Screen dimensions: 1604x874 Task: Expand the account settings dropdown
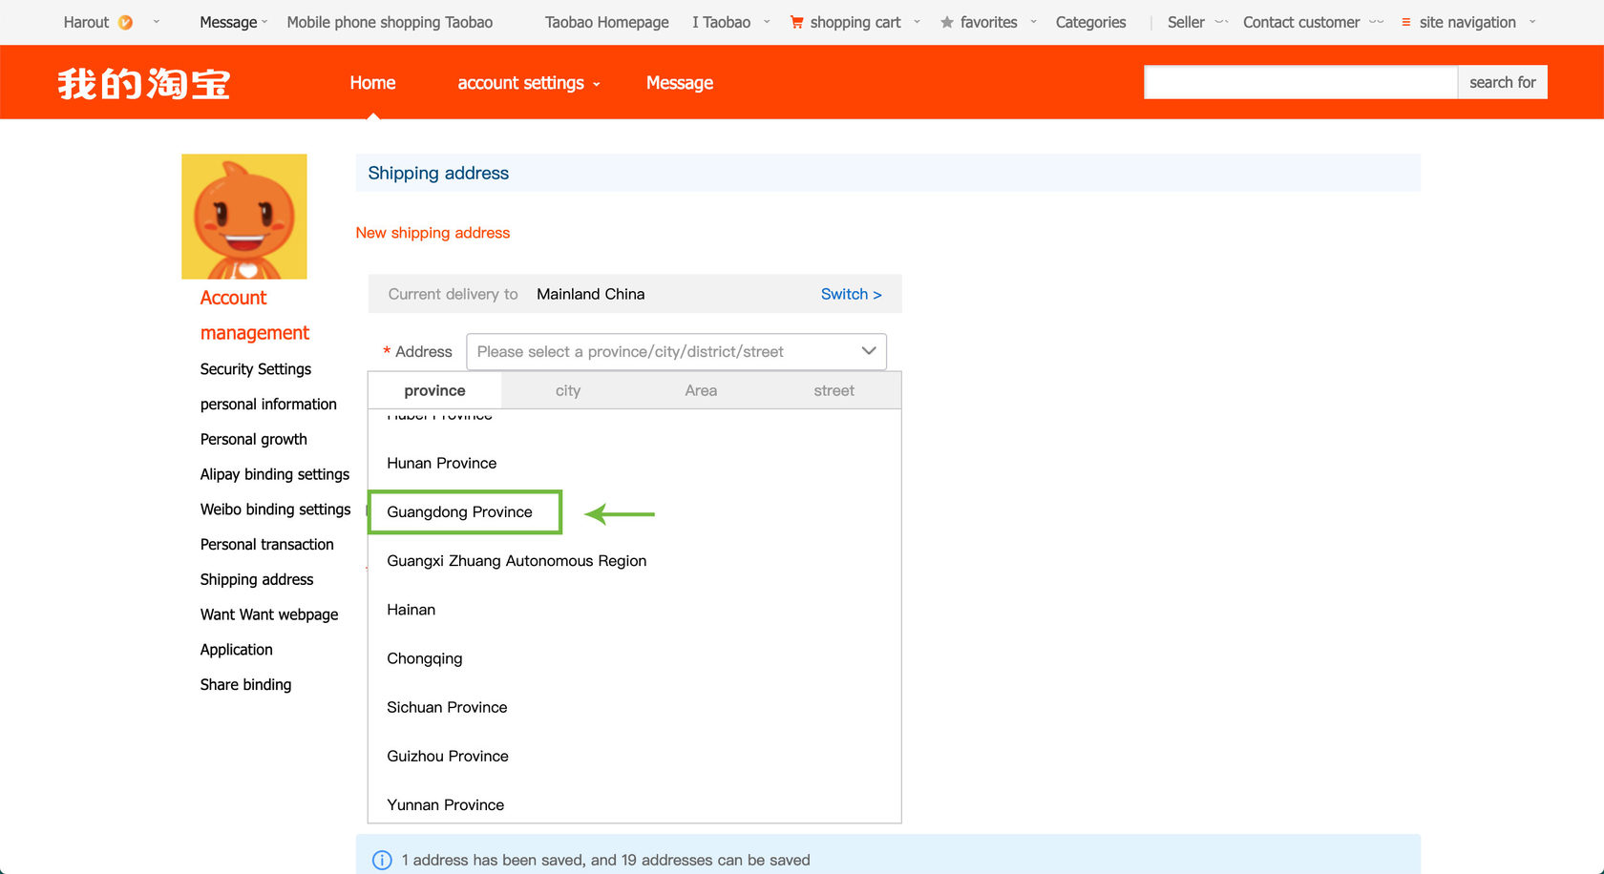pyautogui.click(x=529, y=83)
